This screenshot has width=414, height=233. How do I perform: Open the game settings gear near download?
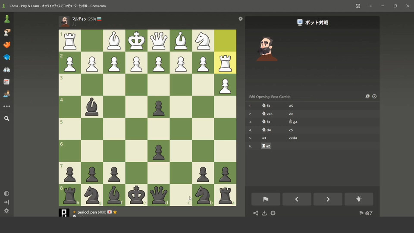coord(273,213)
